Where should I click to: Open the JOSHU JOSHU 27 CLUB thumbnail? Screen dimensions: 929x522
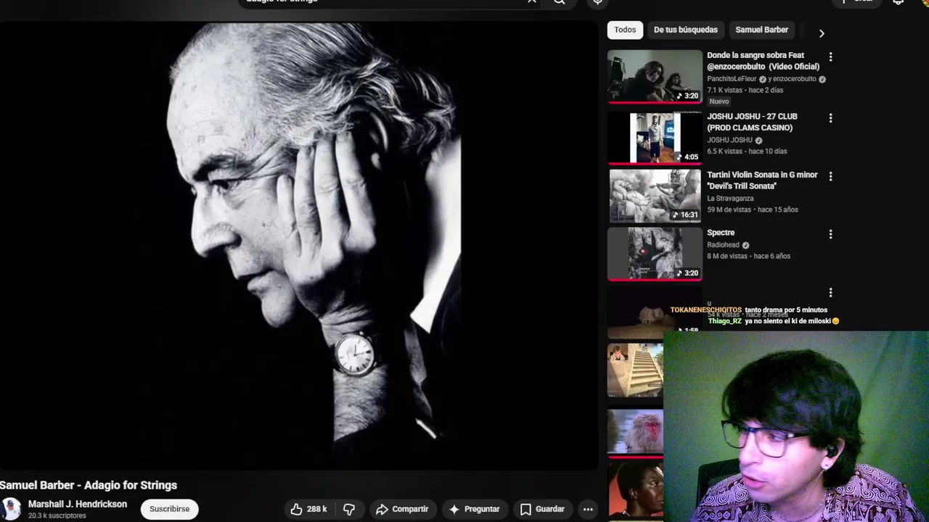pyautogui.click(x=655, y=137)
